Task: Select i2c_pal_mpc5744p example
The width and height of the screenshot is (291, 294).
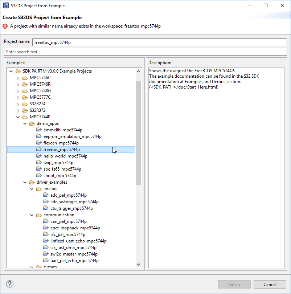Action: pyautogui.click(x=67, y=234)
